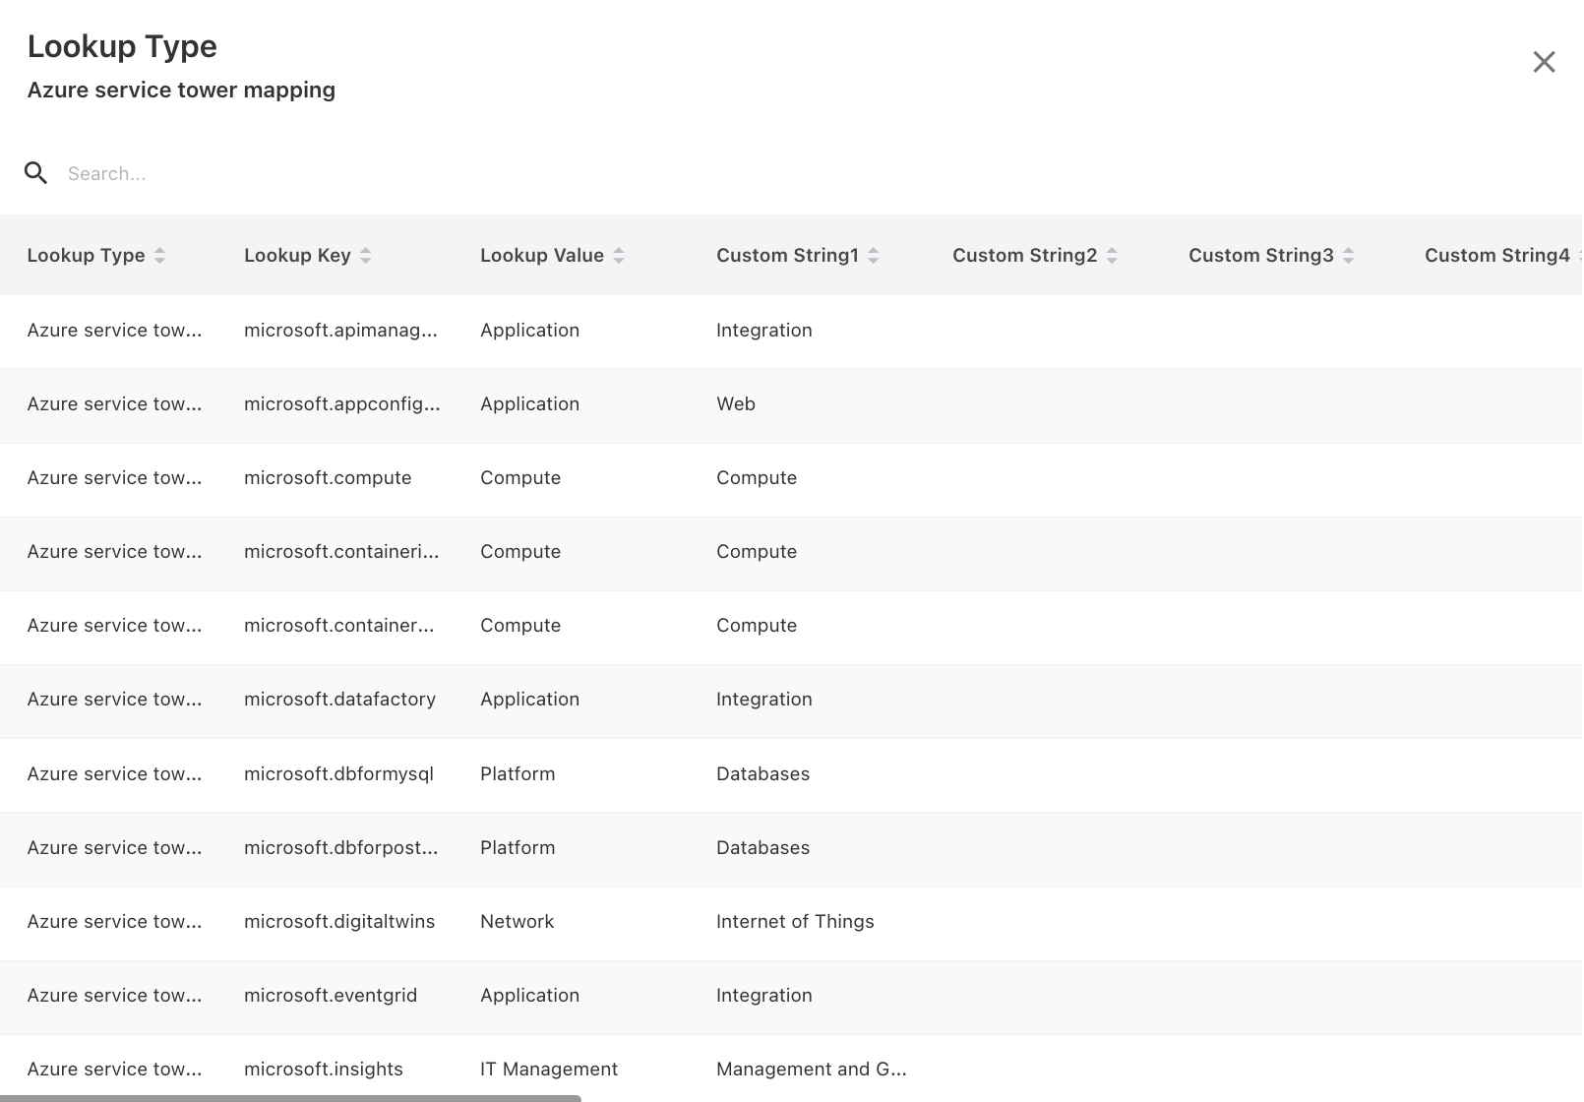Select the microsoft.eventgrid lookup key
The image size is (1584, 1102).
[331, 996]
